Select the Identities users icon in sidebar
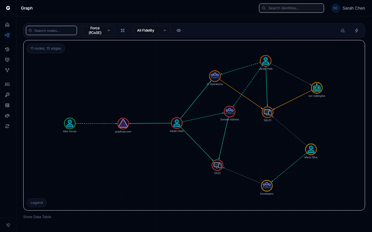Image resolution: width=372 pixels, height=232 pixels. 7,84
